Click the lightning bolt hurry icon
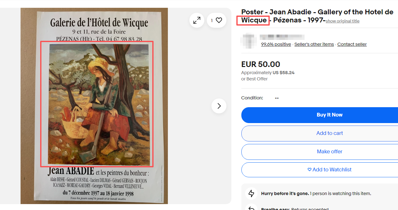This screenshot has width=398, height=210. 251,193
